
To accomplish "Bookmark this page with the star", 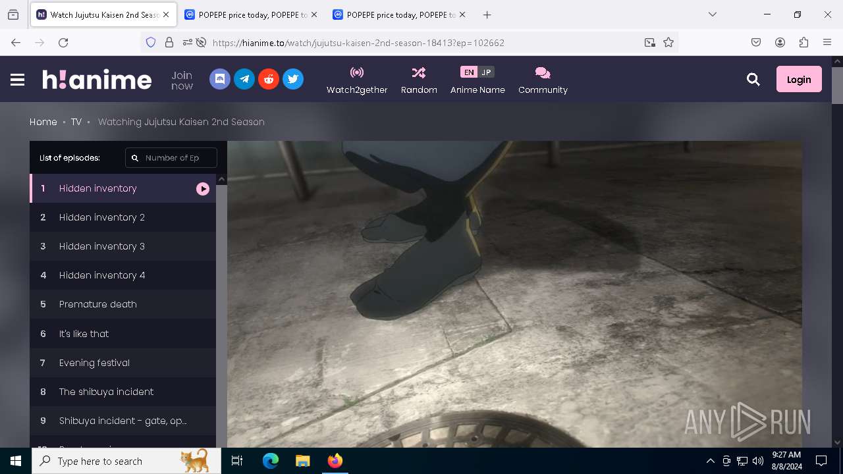I will click(x=668, y=43).
